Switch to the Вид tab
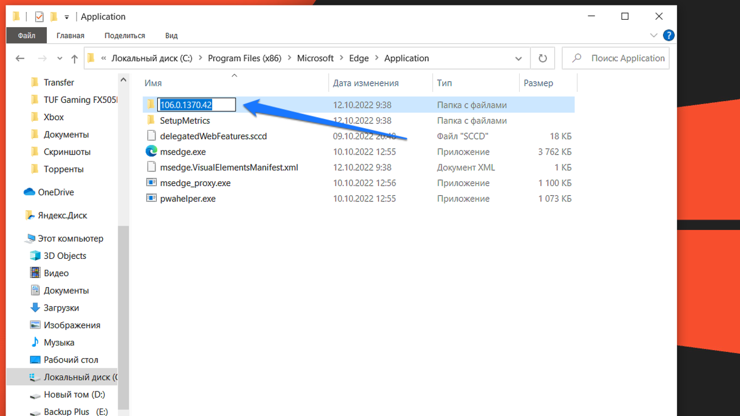This screenshot has width=740, height=416. click(171, 36)
